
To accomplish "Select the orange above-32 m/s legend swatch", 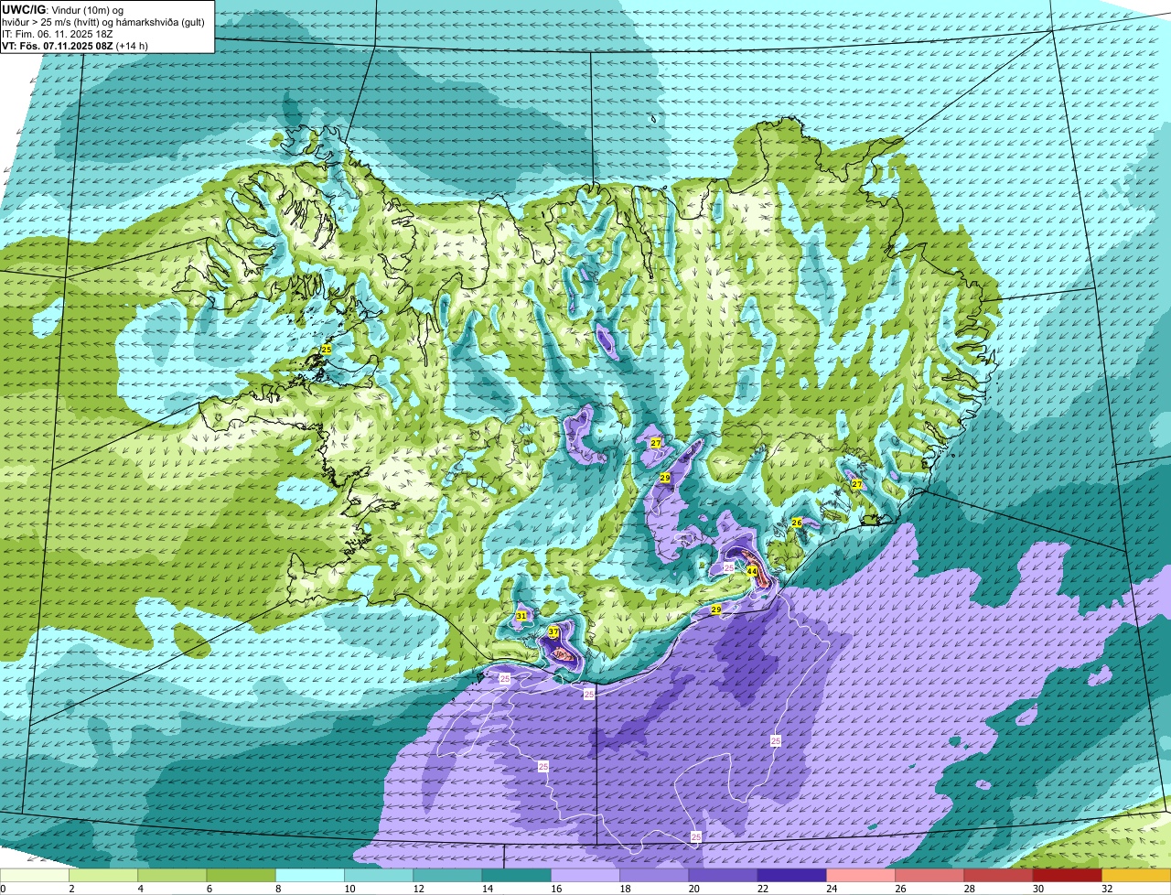I will tap(1136, 876).
